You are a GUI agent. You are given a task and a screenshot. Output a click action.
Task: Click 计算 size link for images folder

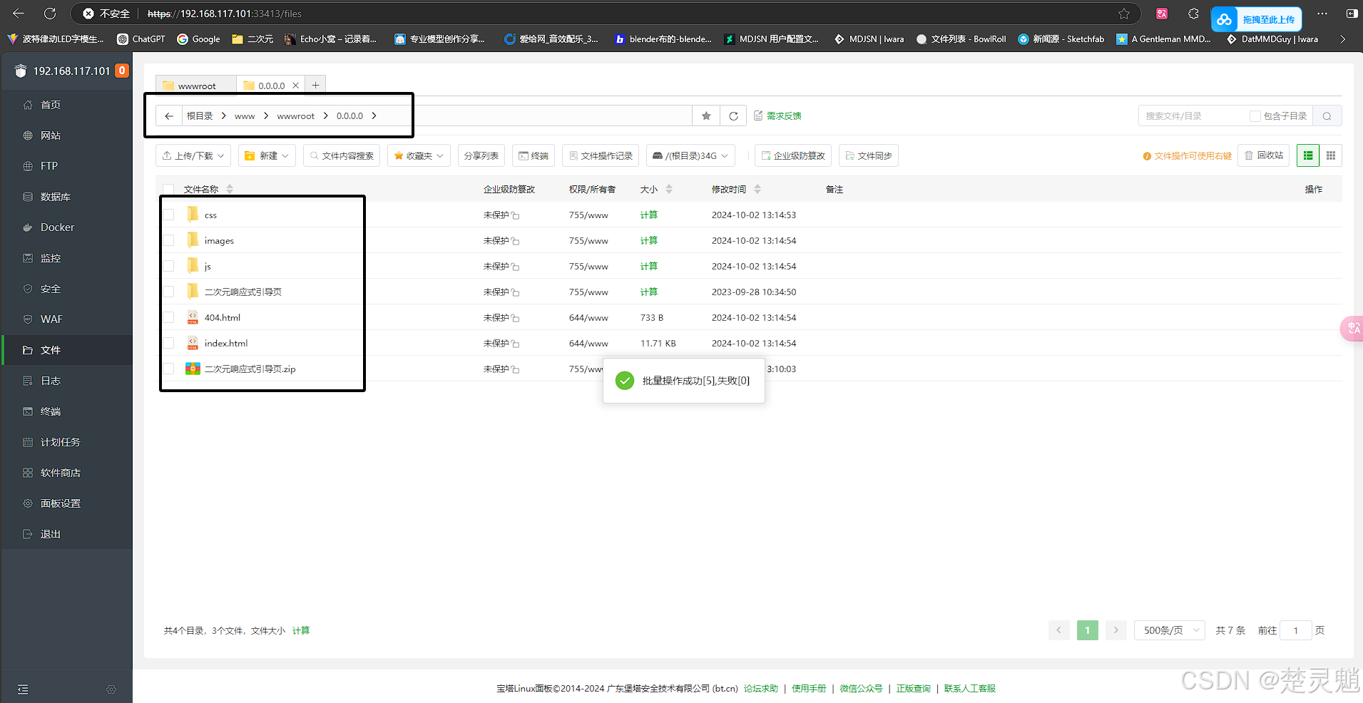click(649, 241)
